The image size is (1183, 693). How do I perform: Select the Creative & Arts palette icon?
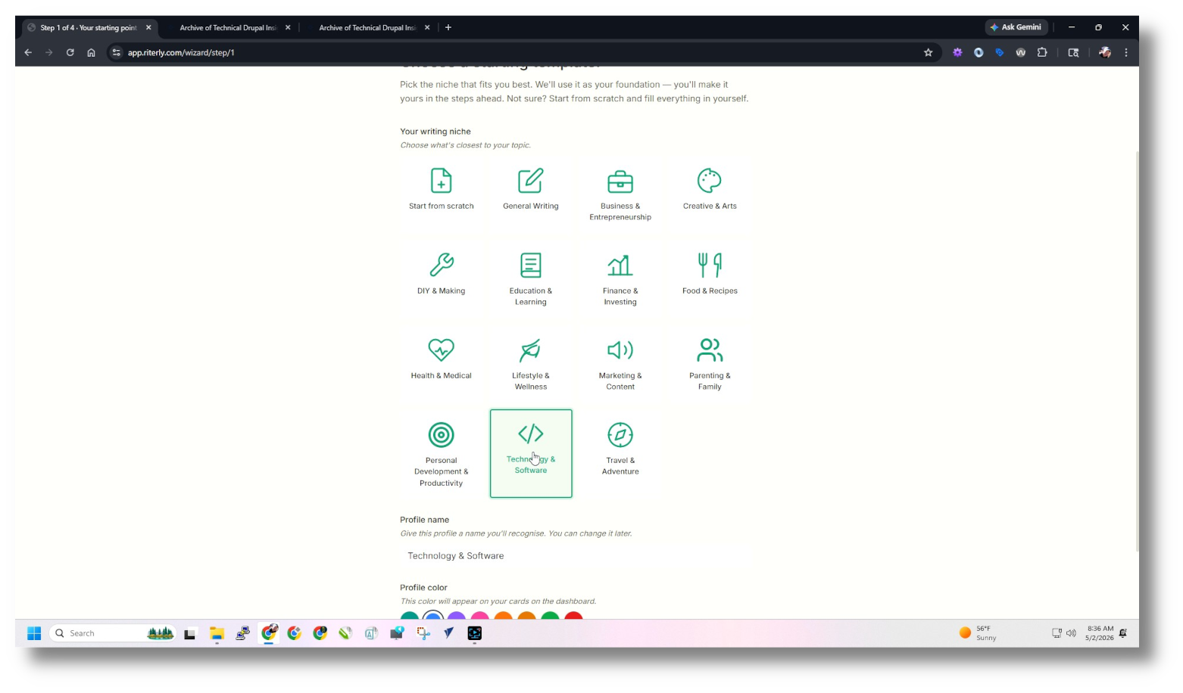click(710, 181)
